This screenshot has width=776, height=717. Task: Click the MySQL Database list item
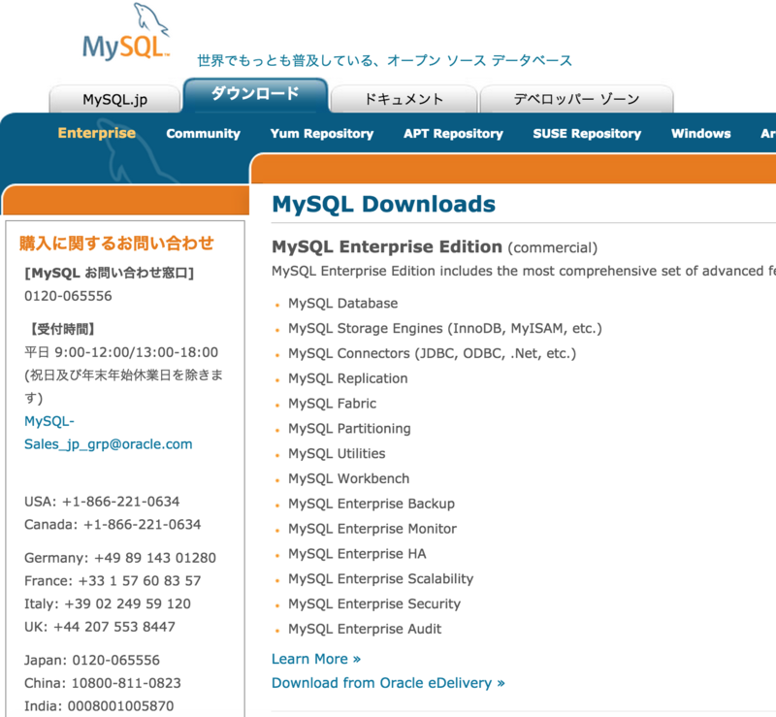[x=343, y=303]
